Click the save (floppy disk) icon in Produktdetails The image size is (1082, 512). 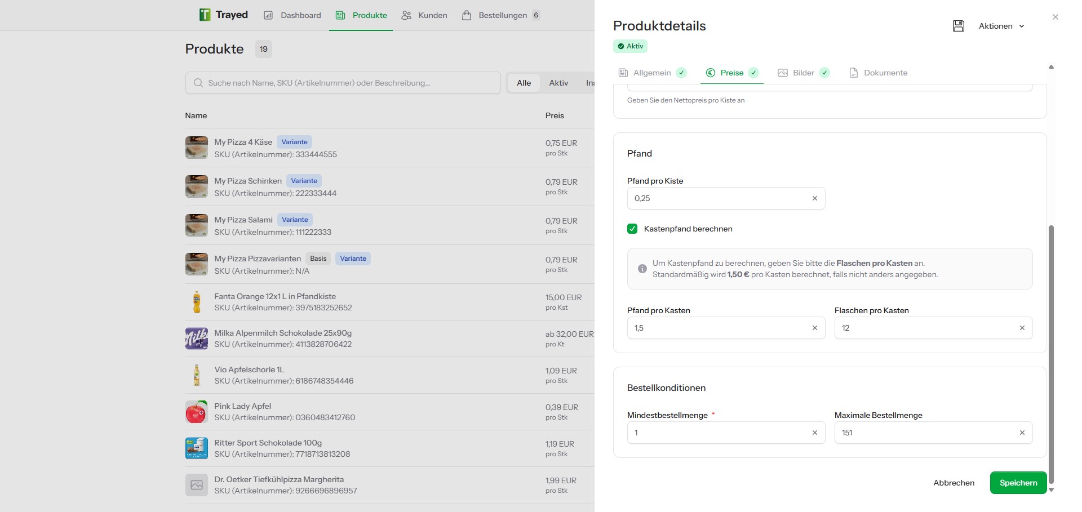[x=958, y=26]
